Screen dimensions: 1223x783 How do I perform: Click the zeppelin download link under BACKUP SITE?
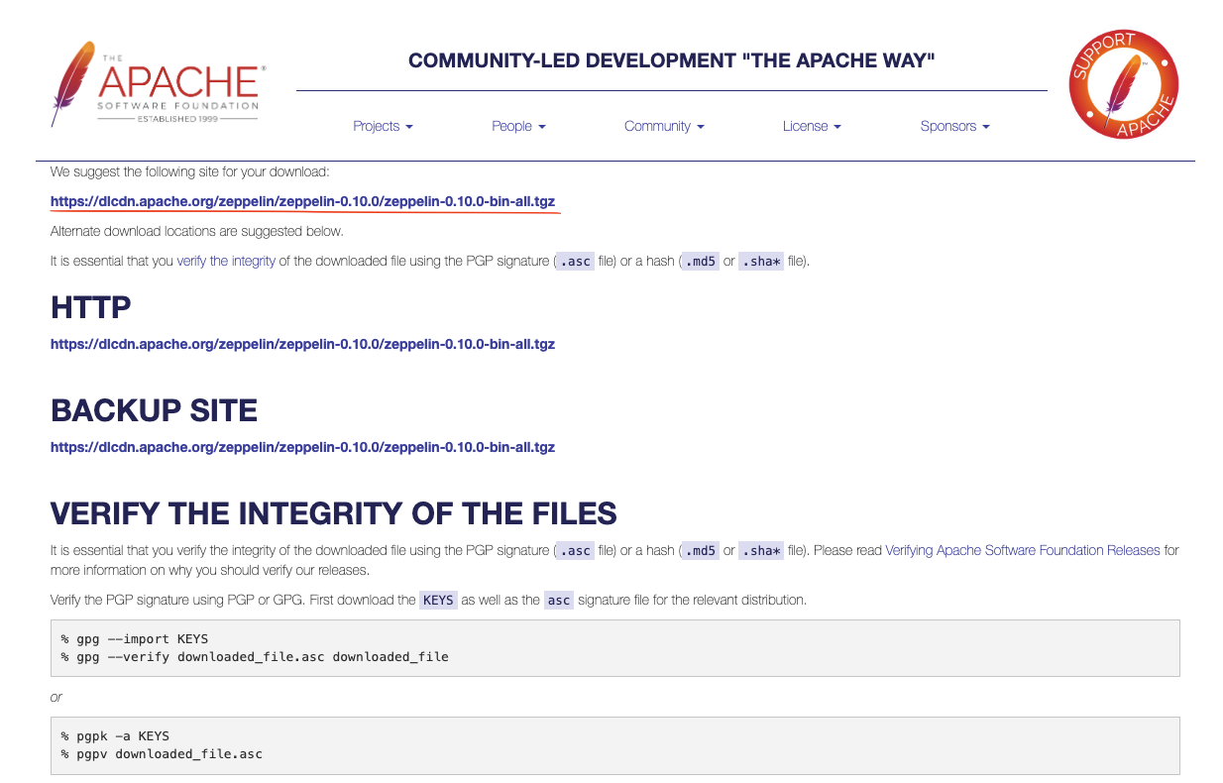[x=302, y=447]
